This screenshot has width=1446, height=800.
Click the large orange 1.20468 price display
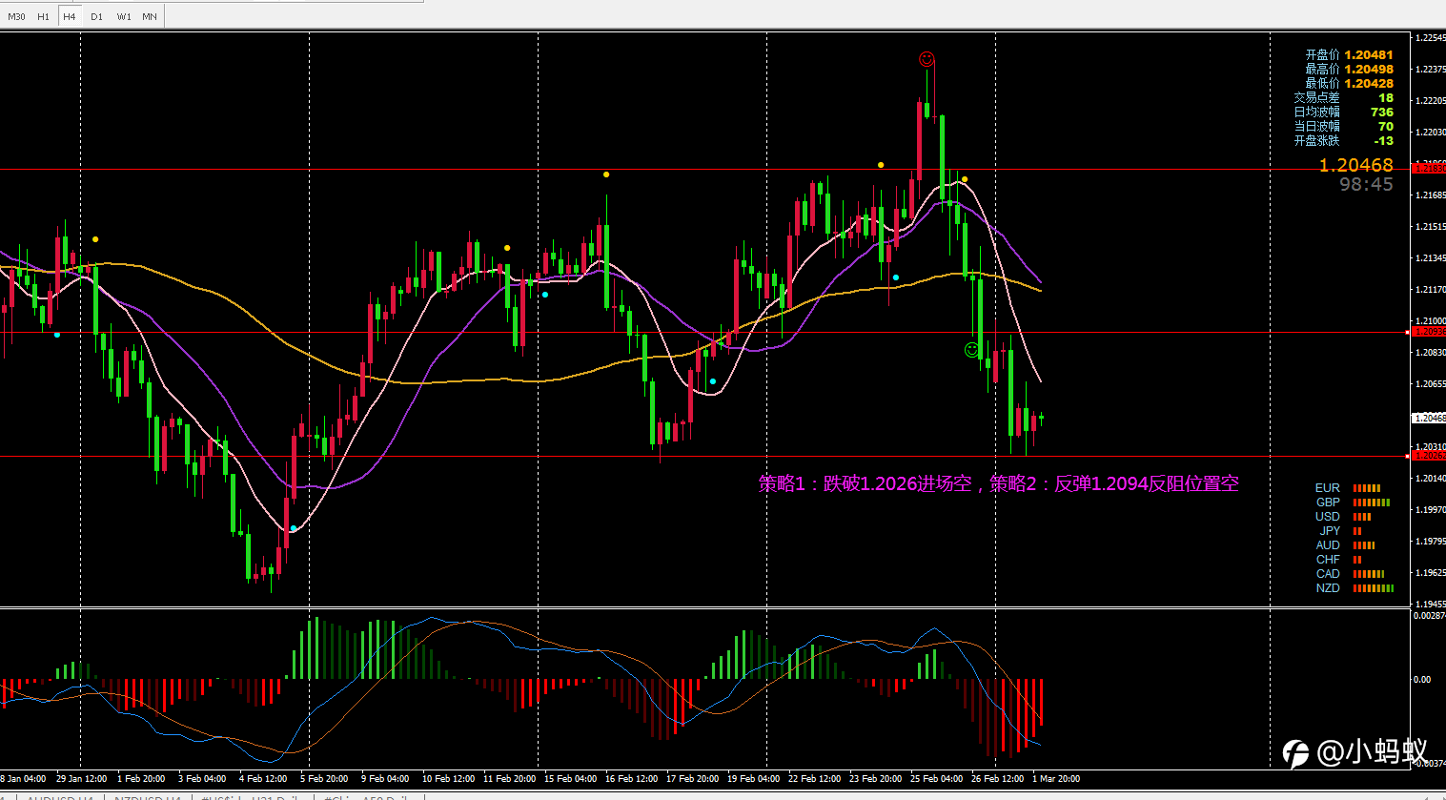tap(1355, 165)
